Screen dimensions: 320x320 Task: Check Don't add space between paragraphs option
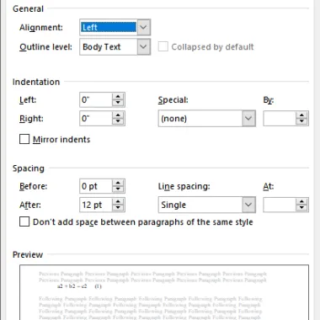(24, 221)
